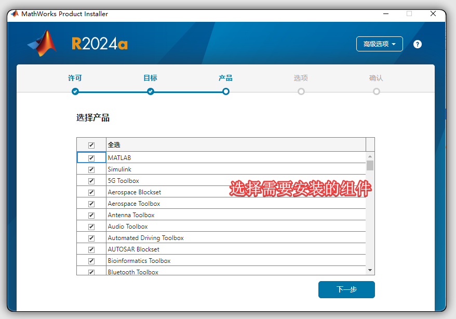Toggle the Audio Toolbox checkbox
Image resolution: width=456 pixels, height=319 pixels.
click(91, 227)
